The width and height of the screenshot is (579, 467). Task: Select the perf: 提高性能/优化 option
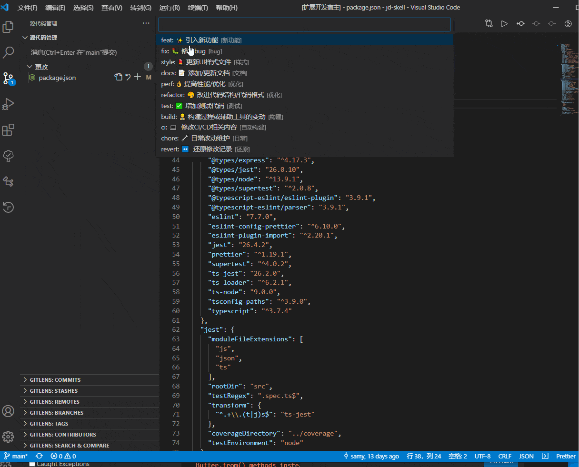305,84
